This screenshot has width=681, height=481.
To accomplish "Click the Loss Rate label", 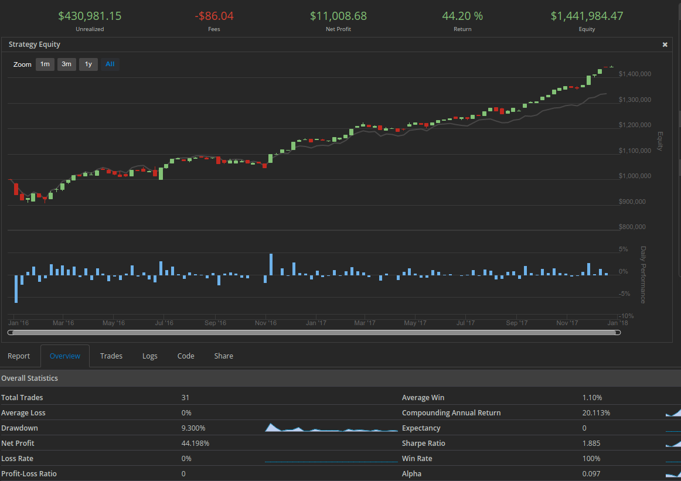I will [x=18, y=458].
